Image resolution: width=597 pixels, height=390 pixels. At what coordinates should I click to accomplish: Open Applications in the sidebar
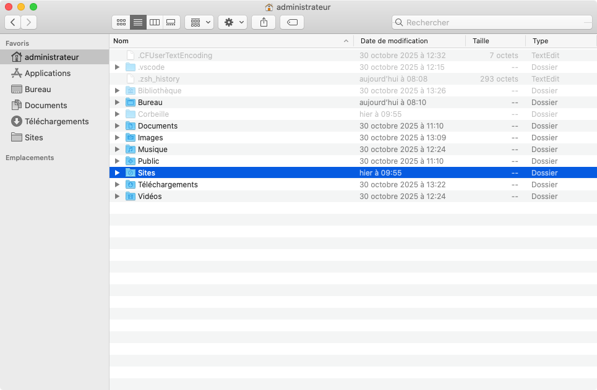pyautogui.click(x=48, y=73)
